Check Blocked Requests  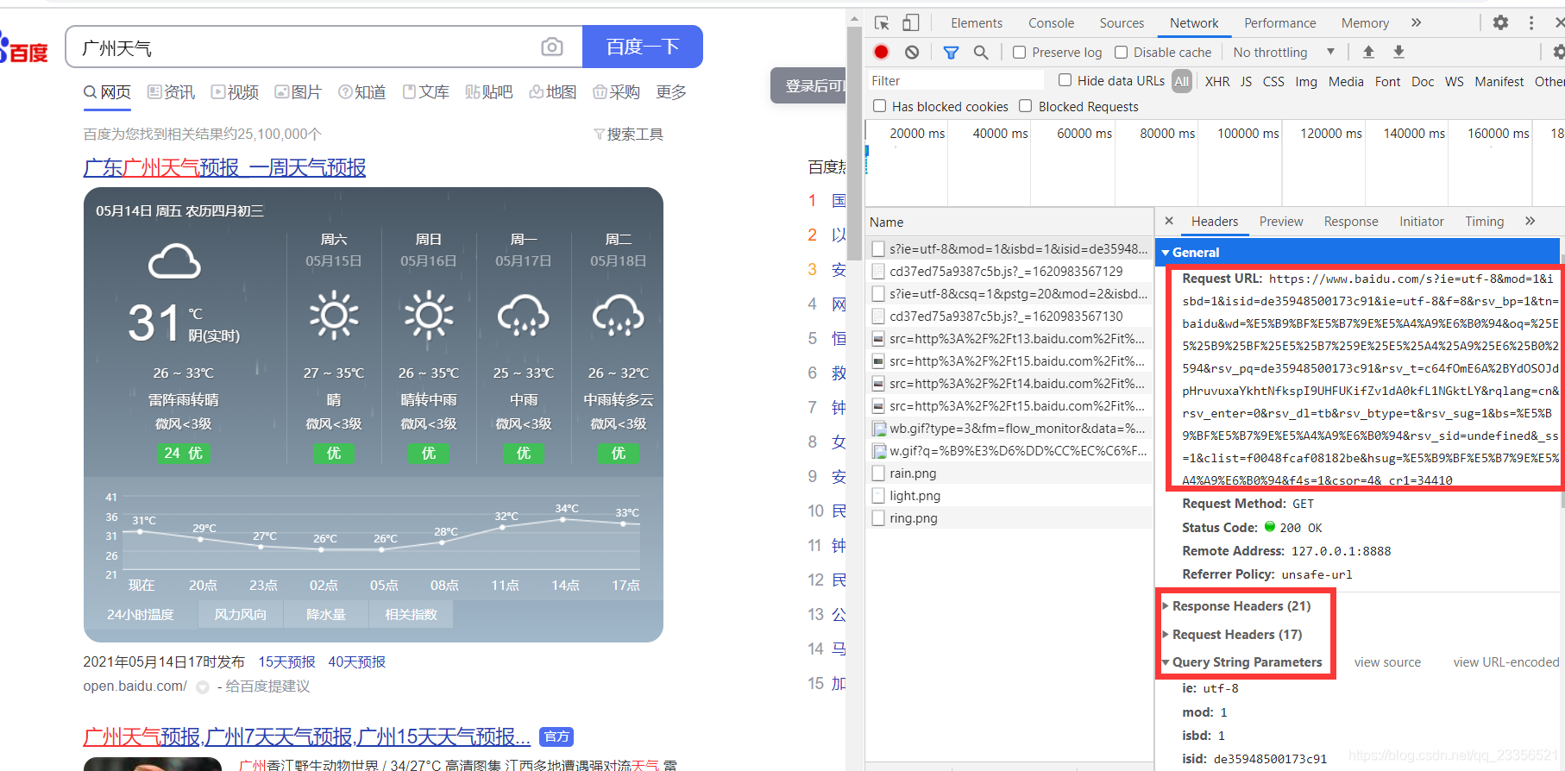[1026, 106]
